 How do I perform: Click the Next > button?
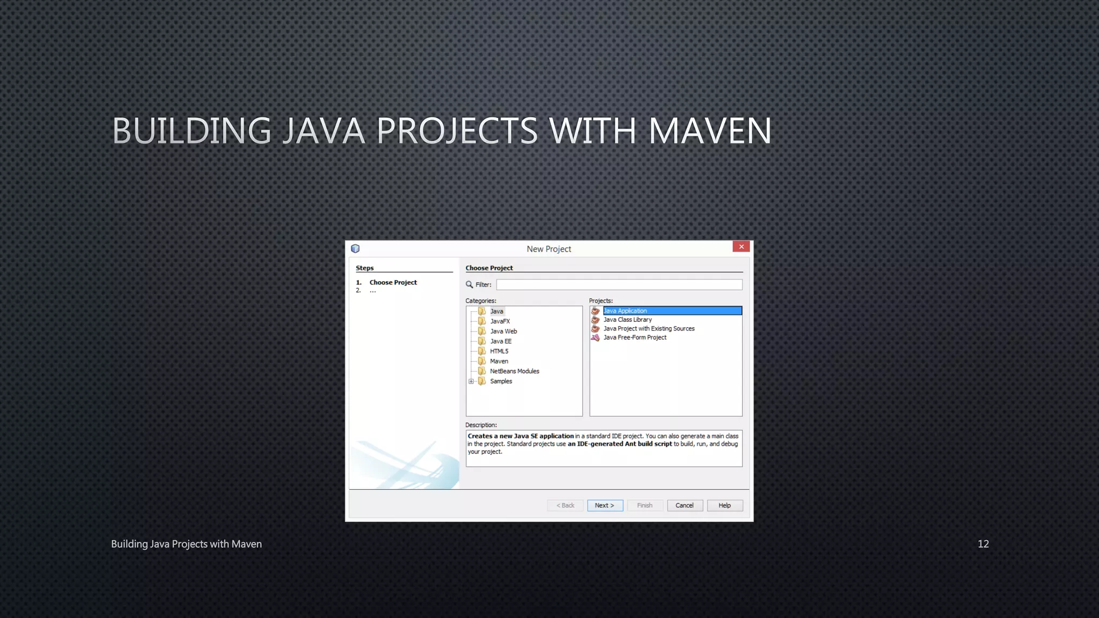click(605, 505)
